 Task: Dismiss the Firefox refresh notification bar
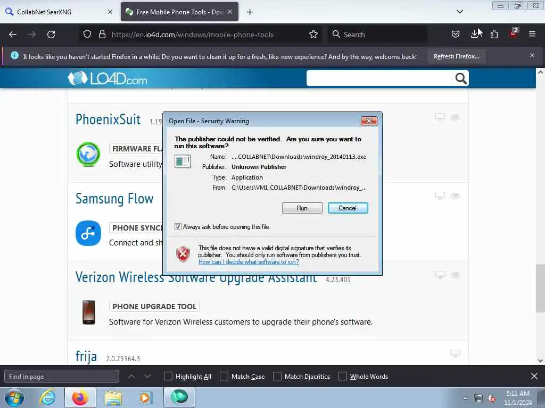[532, 55]
